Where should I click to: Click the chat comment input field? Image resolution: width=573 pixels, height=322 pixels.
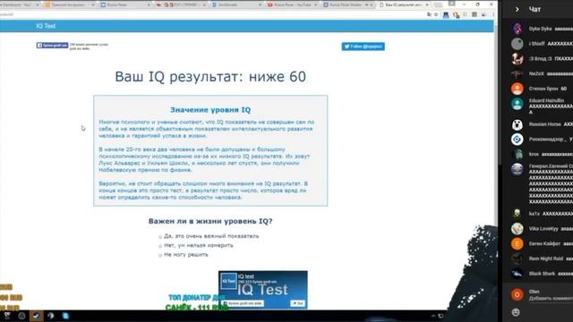click(551, 298)
